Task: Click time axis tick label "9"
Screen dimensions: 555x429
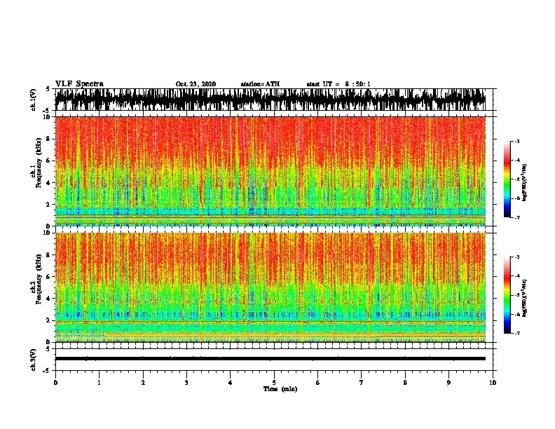Action: coord(448,382)
